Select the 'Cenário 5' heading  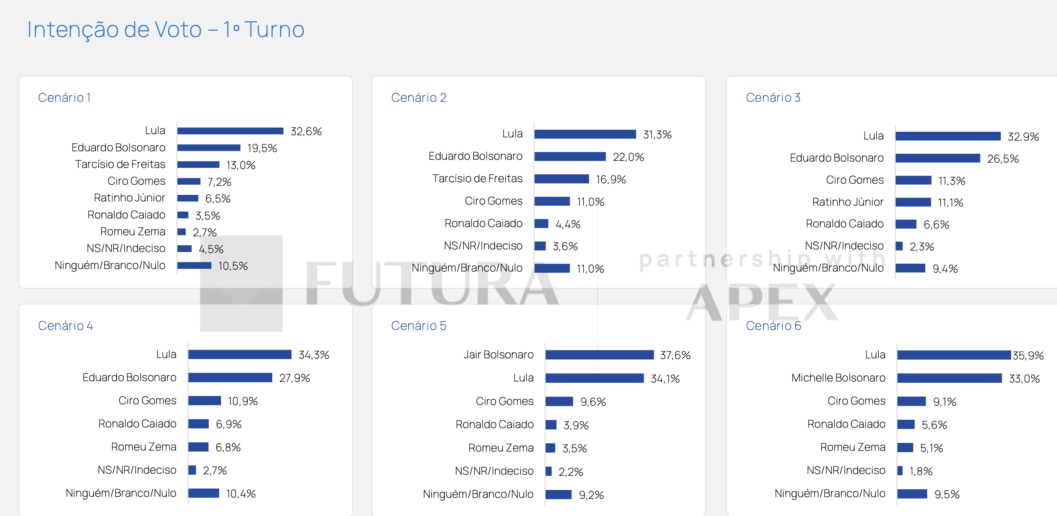418,326
